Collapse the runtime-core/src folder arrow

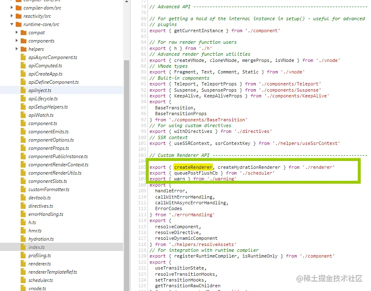tap(12, 24)
